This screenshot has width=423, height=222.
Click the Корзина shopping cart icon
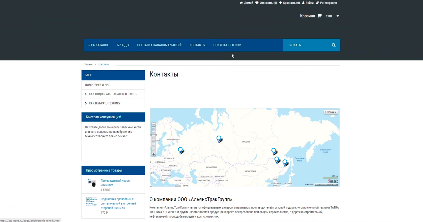point(320,16)
